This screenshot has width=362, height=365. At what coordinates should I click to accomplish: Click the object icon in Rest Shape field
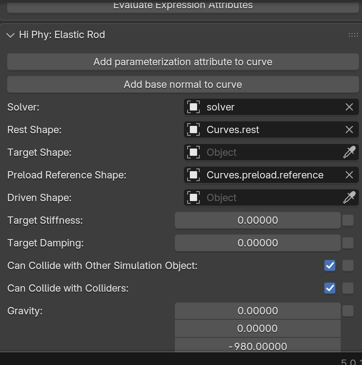pos(193,130)
